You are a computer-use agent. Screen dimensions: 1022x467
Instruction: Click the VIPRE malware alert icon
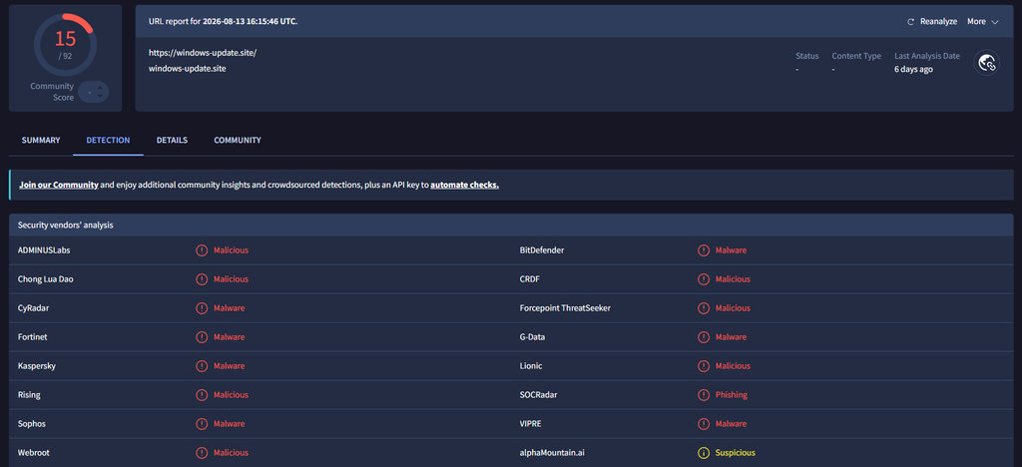(704, 423)
